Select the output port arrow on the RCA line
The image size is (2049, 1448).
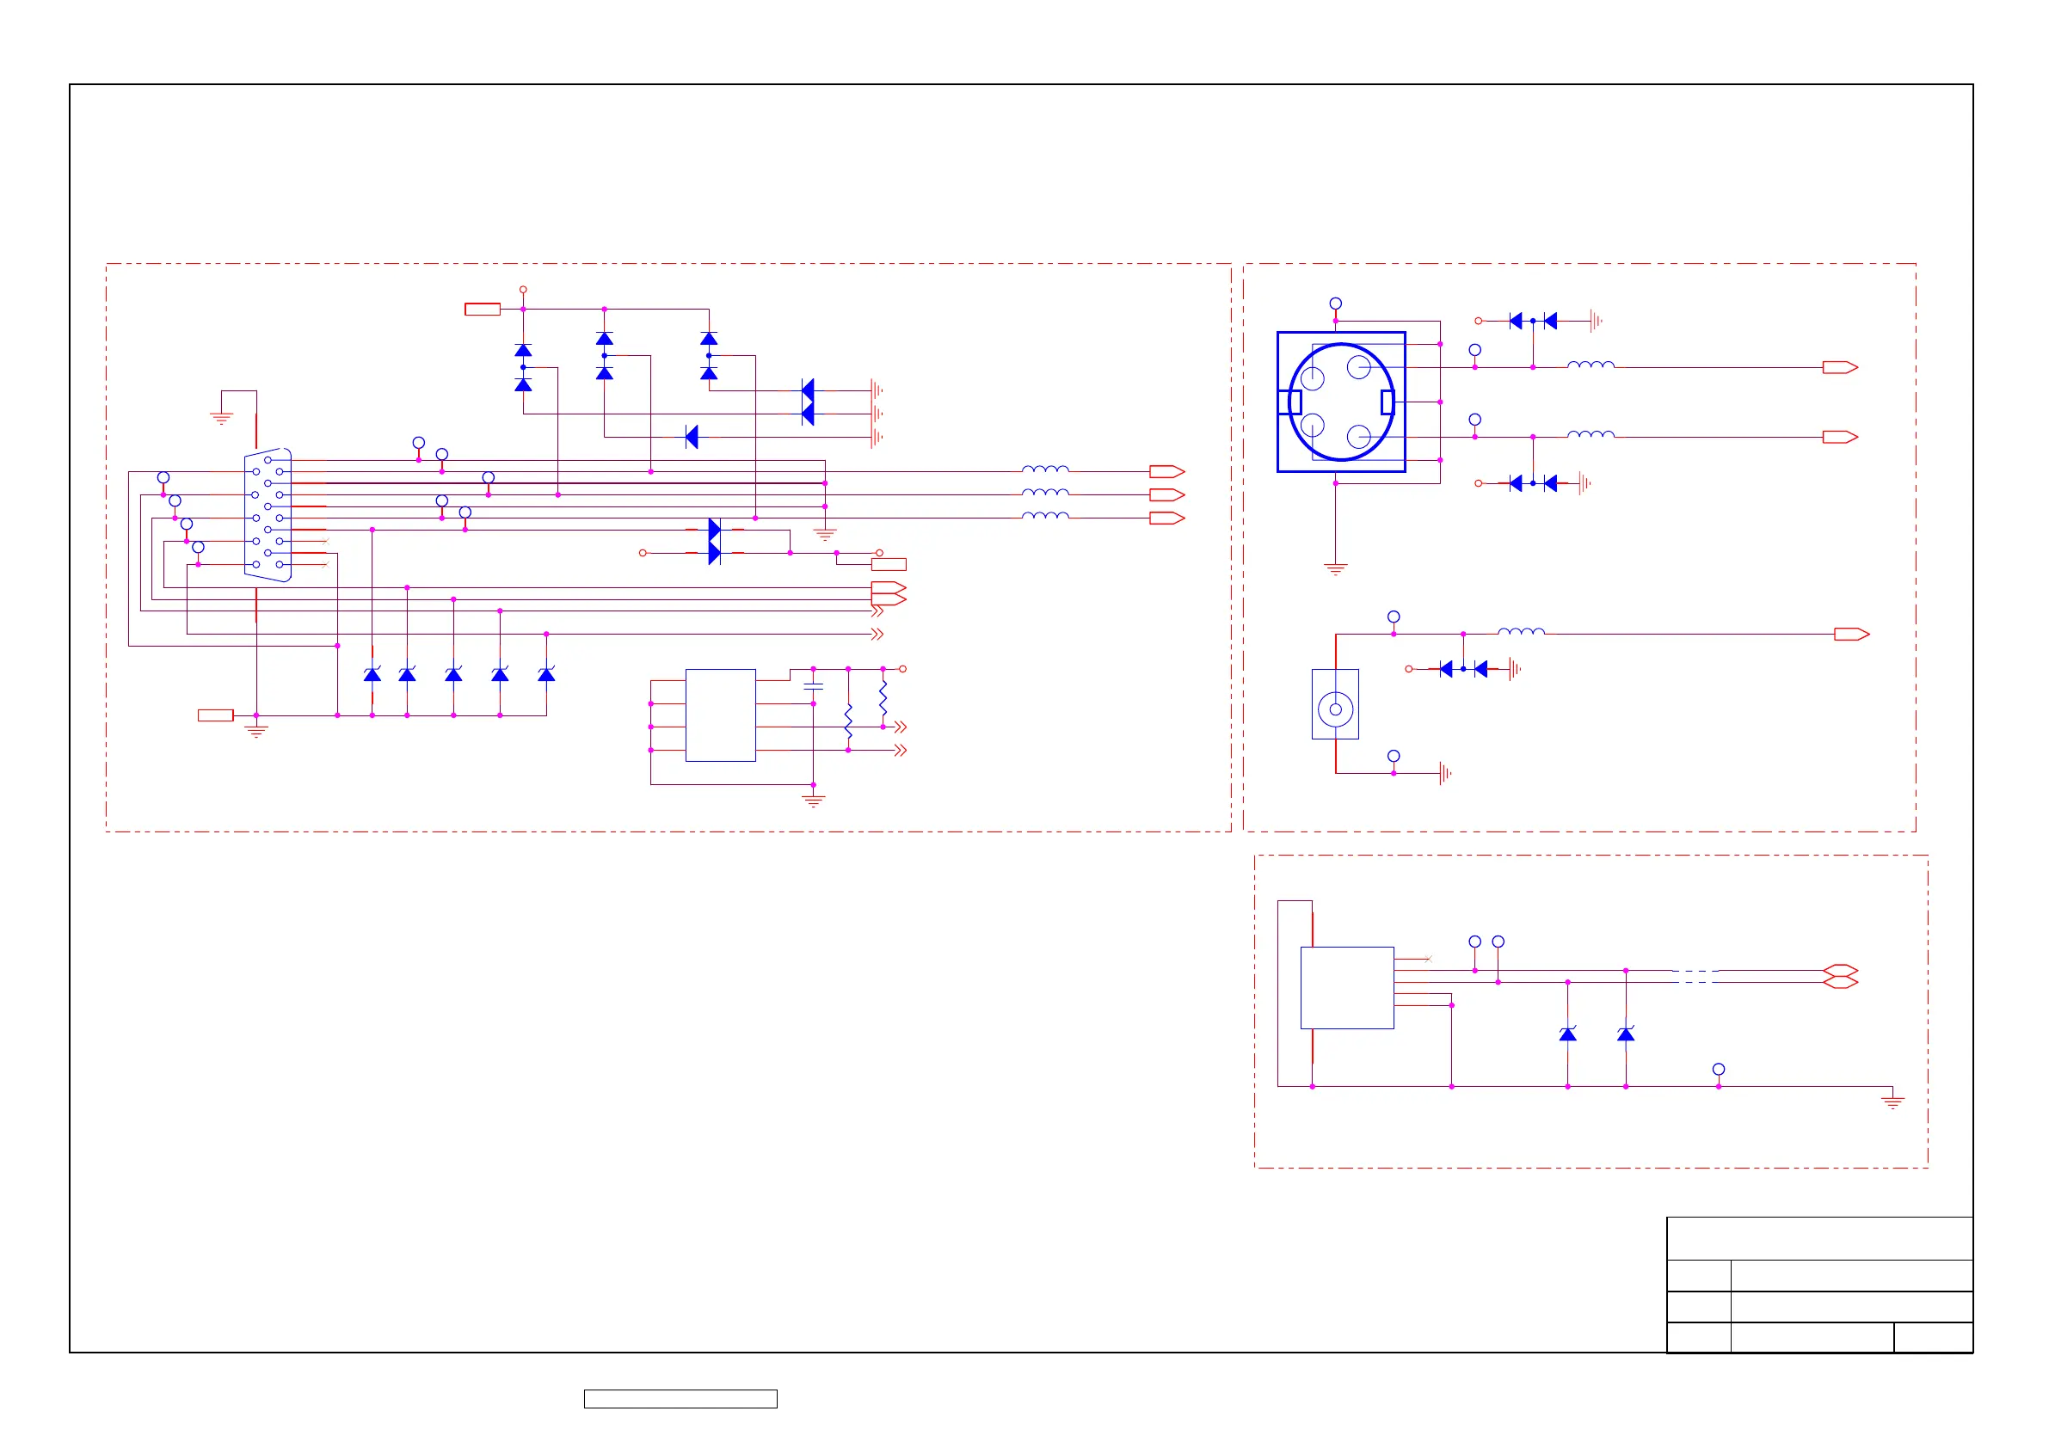1852,635
